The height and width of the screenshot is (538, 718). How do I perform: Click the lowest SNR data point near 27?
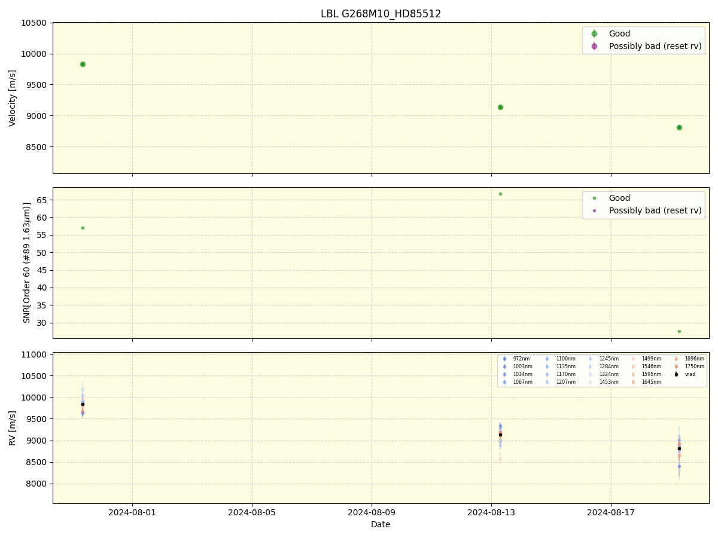[x=679, y=331]
